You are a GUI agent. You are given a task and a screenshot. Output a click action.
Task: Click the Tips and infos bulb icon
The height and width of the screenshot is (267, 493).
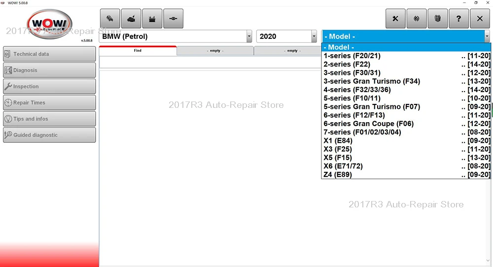tap(8, 119)
